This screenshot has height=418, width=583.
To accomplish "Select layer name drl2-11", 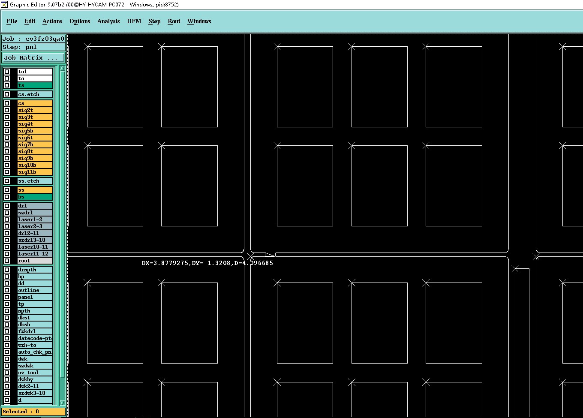I will coord(35,233).
